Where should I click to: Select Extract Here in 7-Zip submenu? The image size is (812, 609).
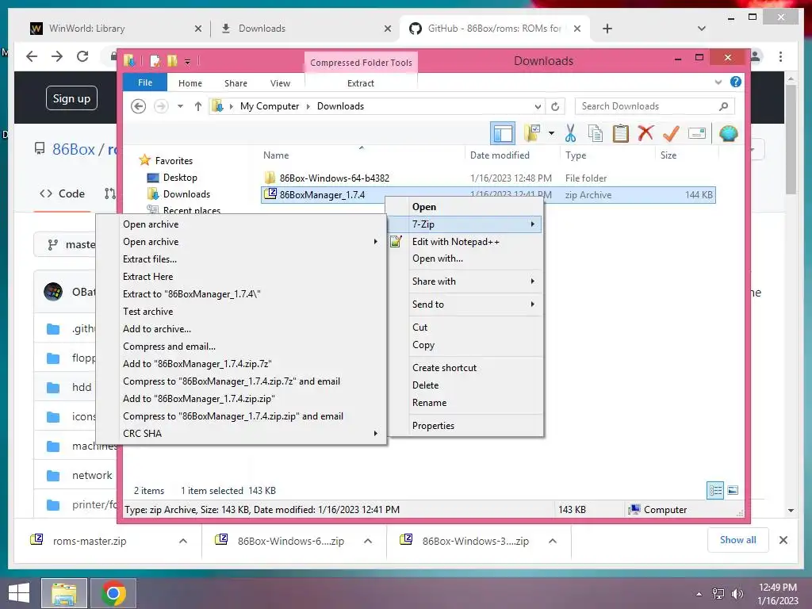pyautogui.click(x=241, y=276)
